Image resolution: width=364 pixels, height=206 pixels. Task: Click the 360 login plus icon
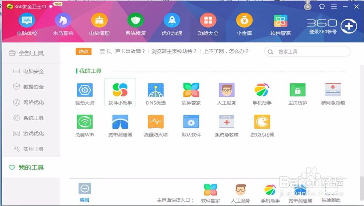[349, 26]
